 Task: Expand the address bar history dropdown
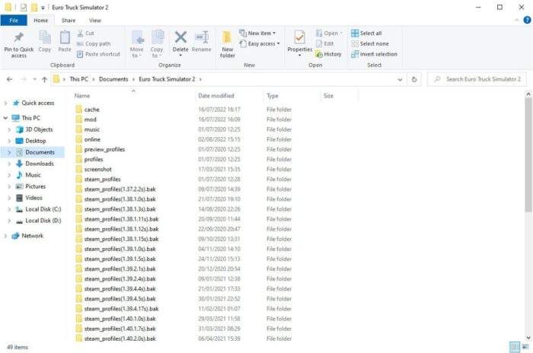click(400, 80)
